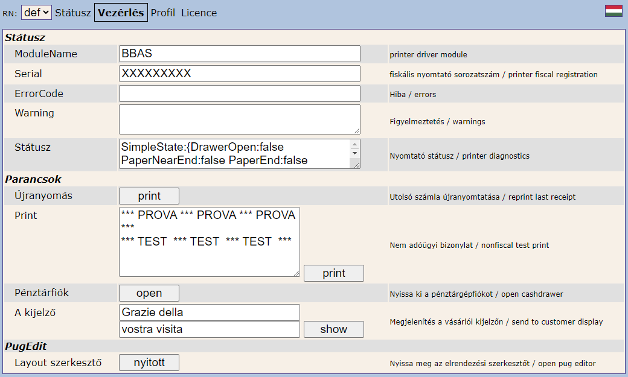Viewport: 628px width, 377px height.
Task: Click the nonfiscal test print button
Action: [333, 273]
